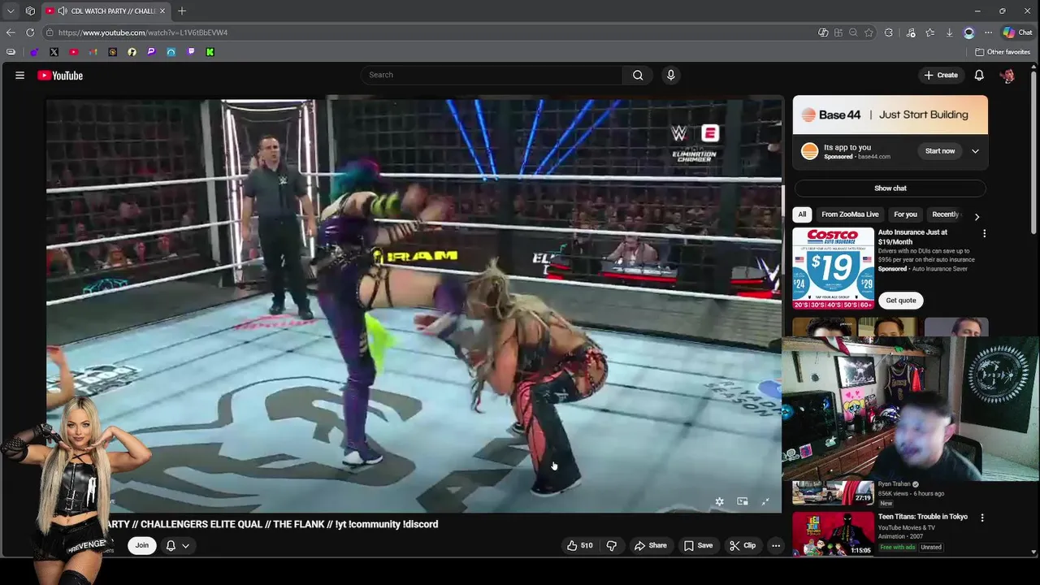1040x585 pixels.
Task: Open Twitch bookmark in favorites bar
Action: point(191,52)
